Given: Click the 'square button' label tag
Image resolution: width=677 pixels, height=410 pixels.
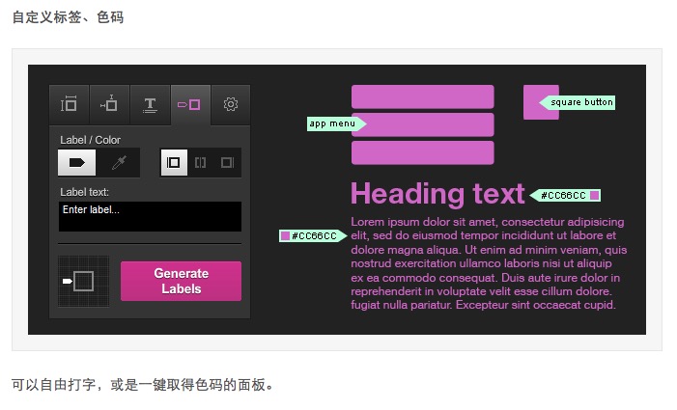Looking at the screenshot, I should click(578, 102).
